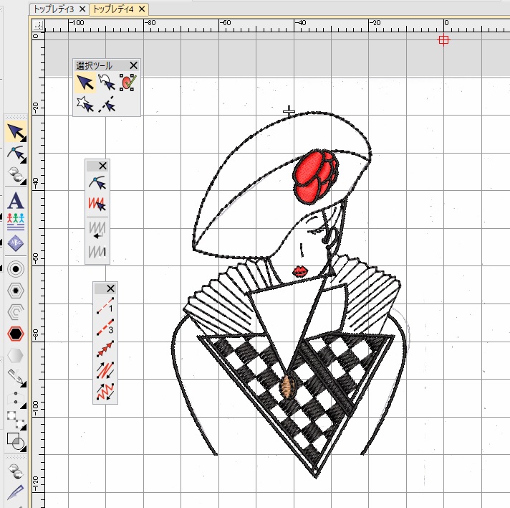This screenshot has height=508, width=510.
Task: Select the red zigzag stitch edit tool
Action: (x=97, y=204)
